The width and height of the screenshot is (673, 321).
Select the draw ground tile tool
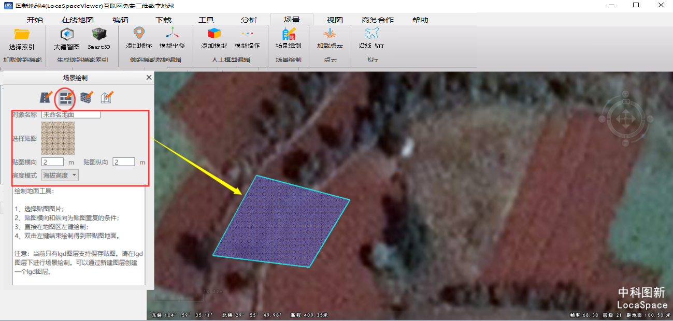tap(65, 97)
